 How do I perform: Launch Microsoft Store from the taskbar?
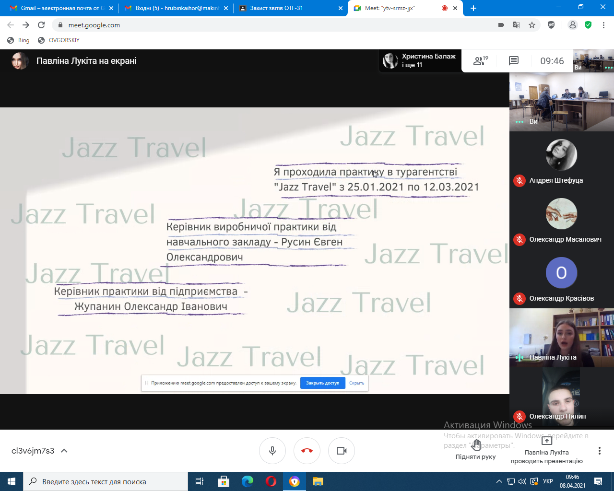coord(224,481)
